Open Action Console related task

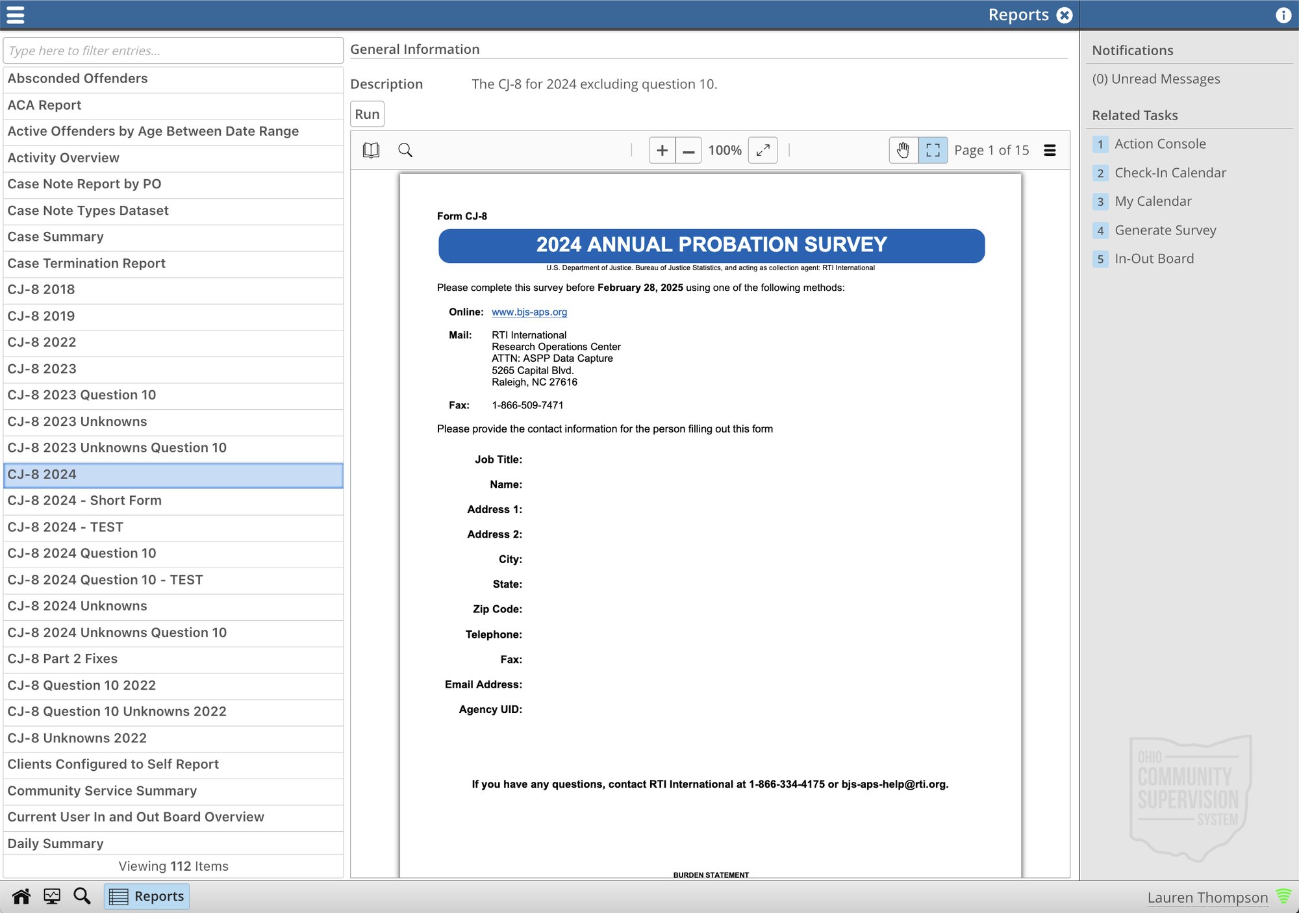(1160, 144)
